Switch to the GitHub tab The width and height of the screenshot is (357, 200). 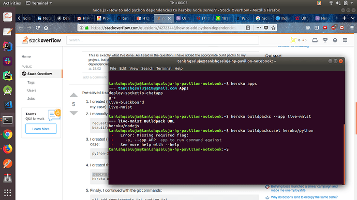(x=124, y=18)
